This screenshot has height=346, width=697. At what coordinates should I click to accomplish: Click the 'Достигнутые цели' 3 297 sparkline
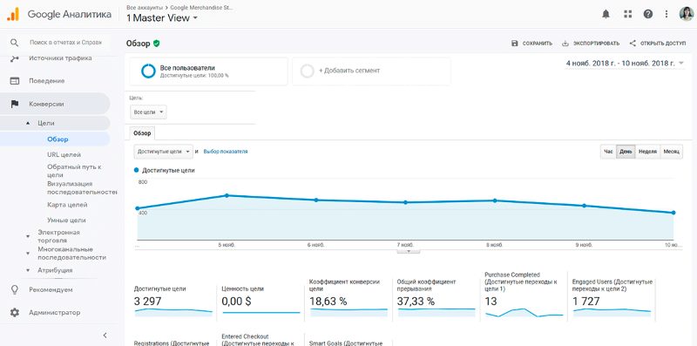173,312
